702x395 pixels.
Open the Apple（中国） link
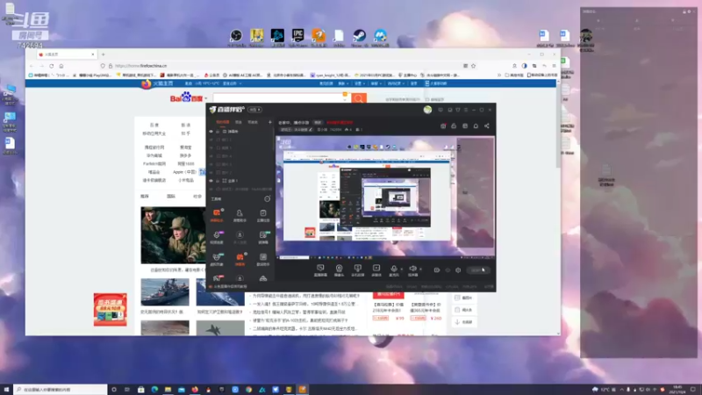(x=184, y=172)
